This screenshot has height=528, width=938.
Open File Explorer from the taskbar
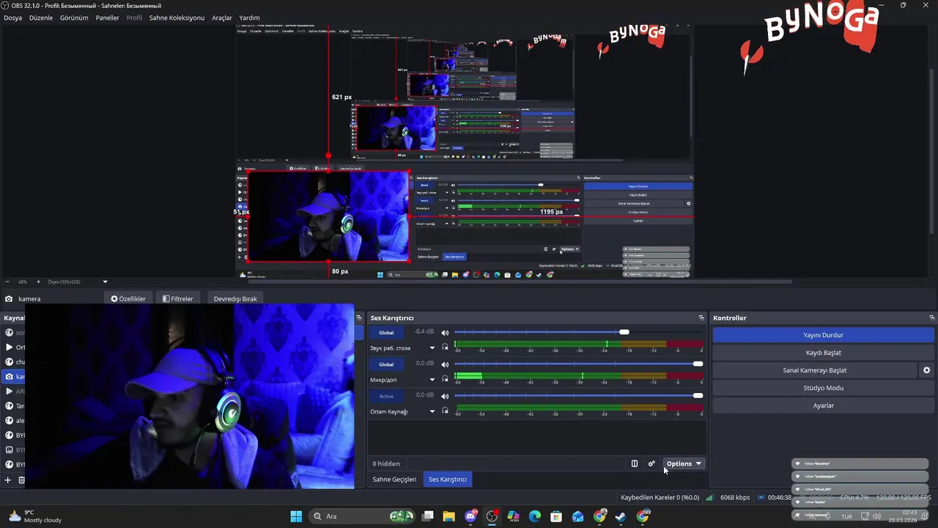448,516
